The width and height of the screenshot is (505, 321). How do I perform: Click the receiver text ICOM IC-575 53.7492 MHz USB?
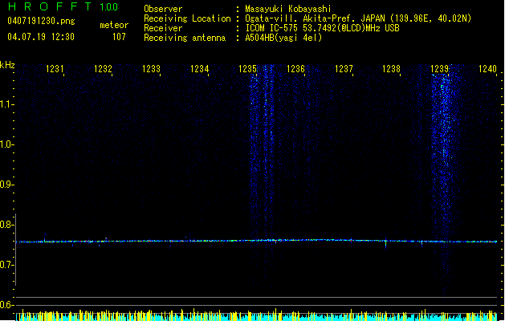323,28
